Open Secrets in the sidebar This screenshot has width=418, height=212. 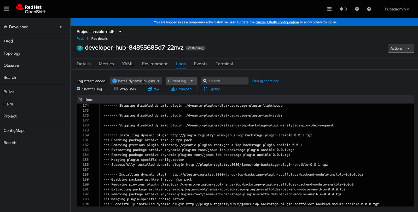[10, 143]
